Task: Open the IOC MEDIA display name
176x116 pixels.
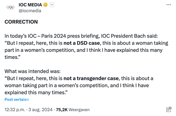Action: [x=30, y=5]
